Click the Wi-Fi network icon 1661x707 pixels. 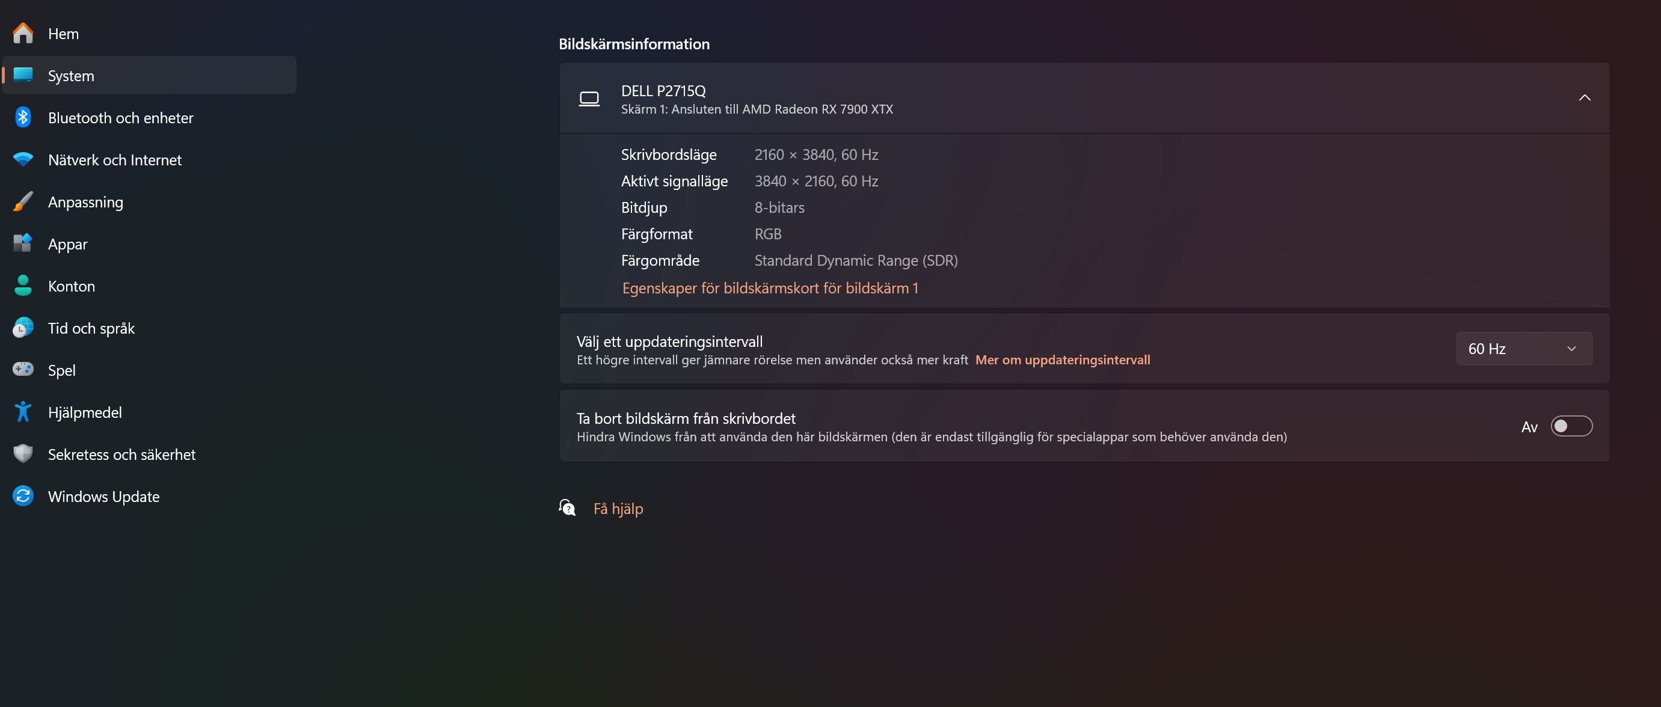click(23, 159)
